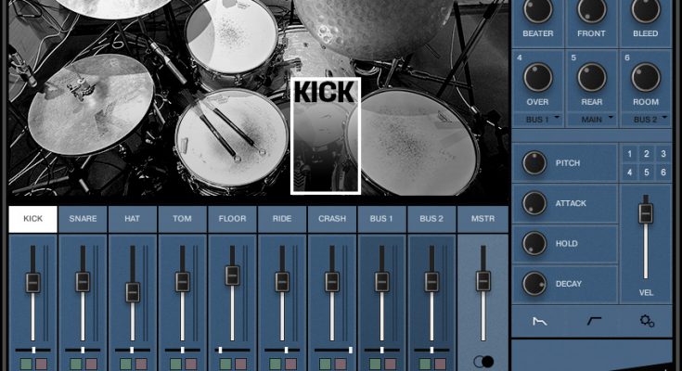682x371 pixels.
Task: Open the MAIN output dropdown under REAR
Action: pos(592,120)
